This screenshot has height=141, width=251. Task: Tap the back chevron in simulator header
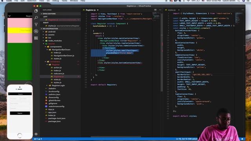[x=9, y=16]
